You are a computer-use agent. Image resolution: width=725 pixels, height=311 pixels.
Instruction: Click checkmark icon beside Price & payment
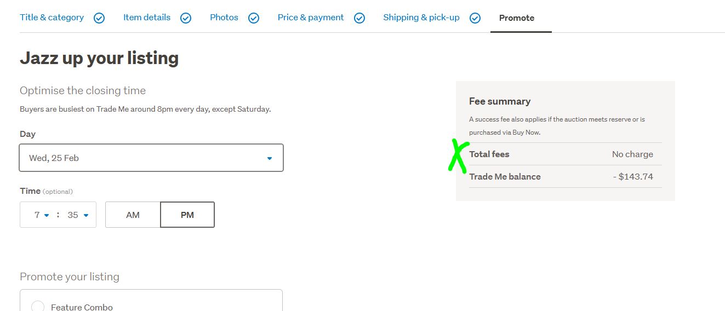pos(359,18)
